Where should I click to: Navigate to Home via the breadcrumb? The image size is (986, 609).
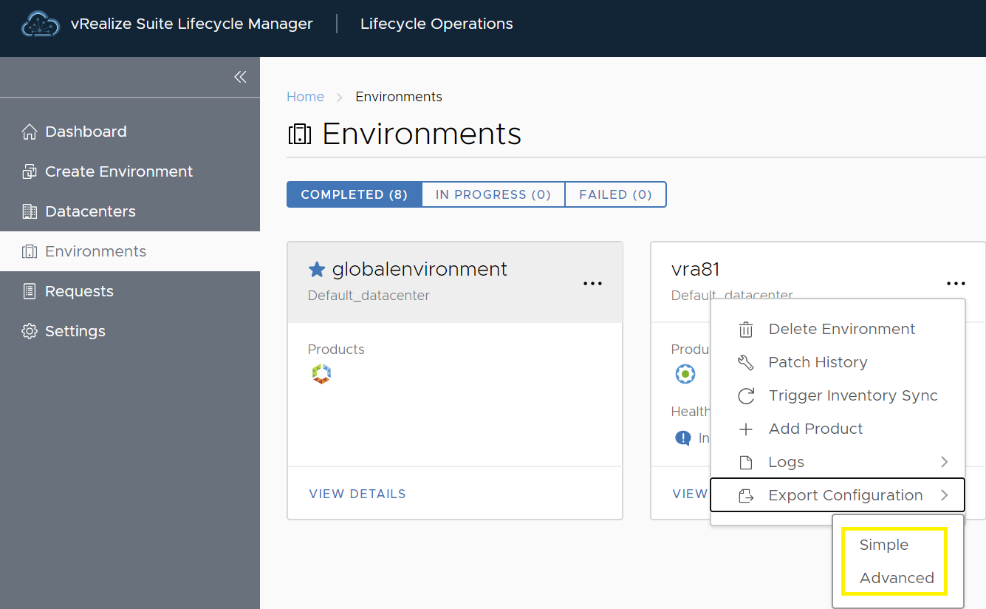[x=305, y=96]
